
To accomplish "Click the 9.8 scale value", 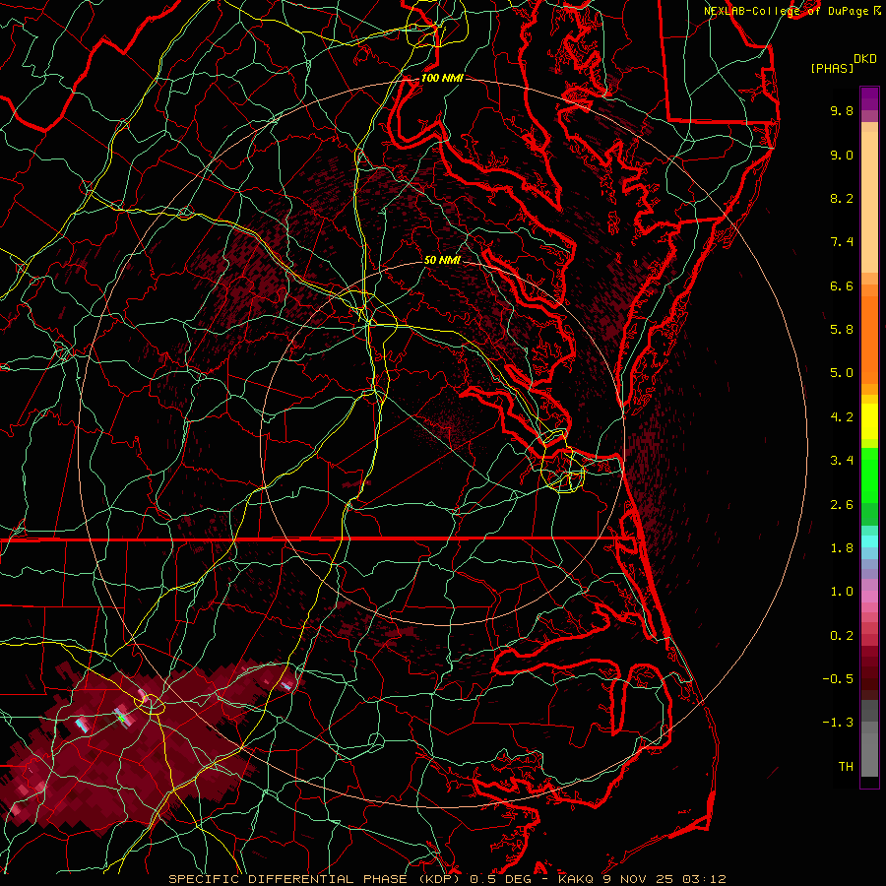I will tap(842, 110).
